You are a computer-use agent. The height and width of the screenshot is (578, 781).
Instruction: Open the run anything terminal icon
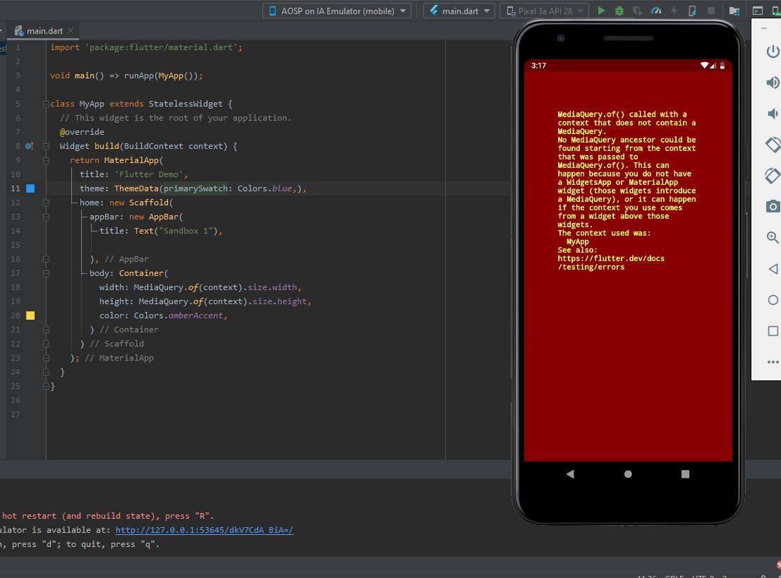(758, 11)
